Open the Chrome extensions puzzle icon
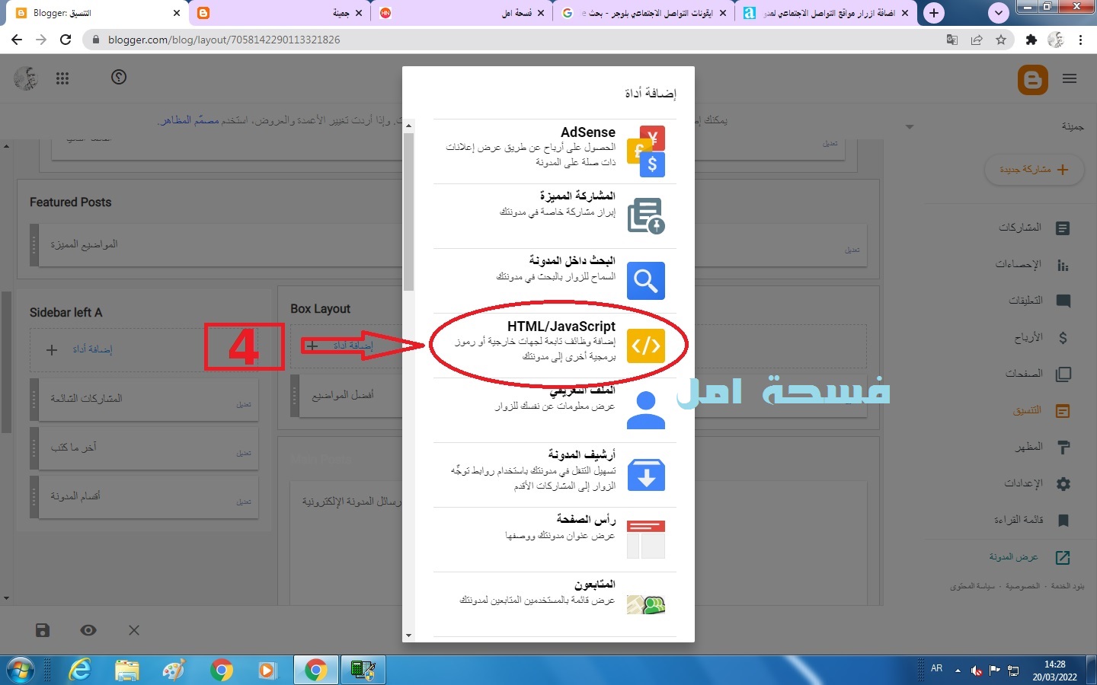 1031,40
